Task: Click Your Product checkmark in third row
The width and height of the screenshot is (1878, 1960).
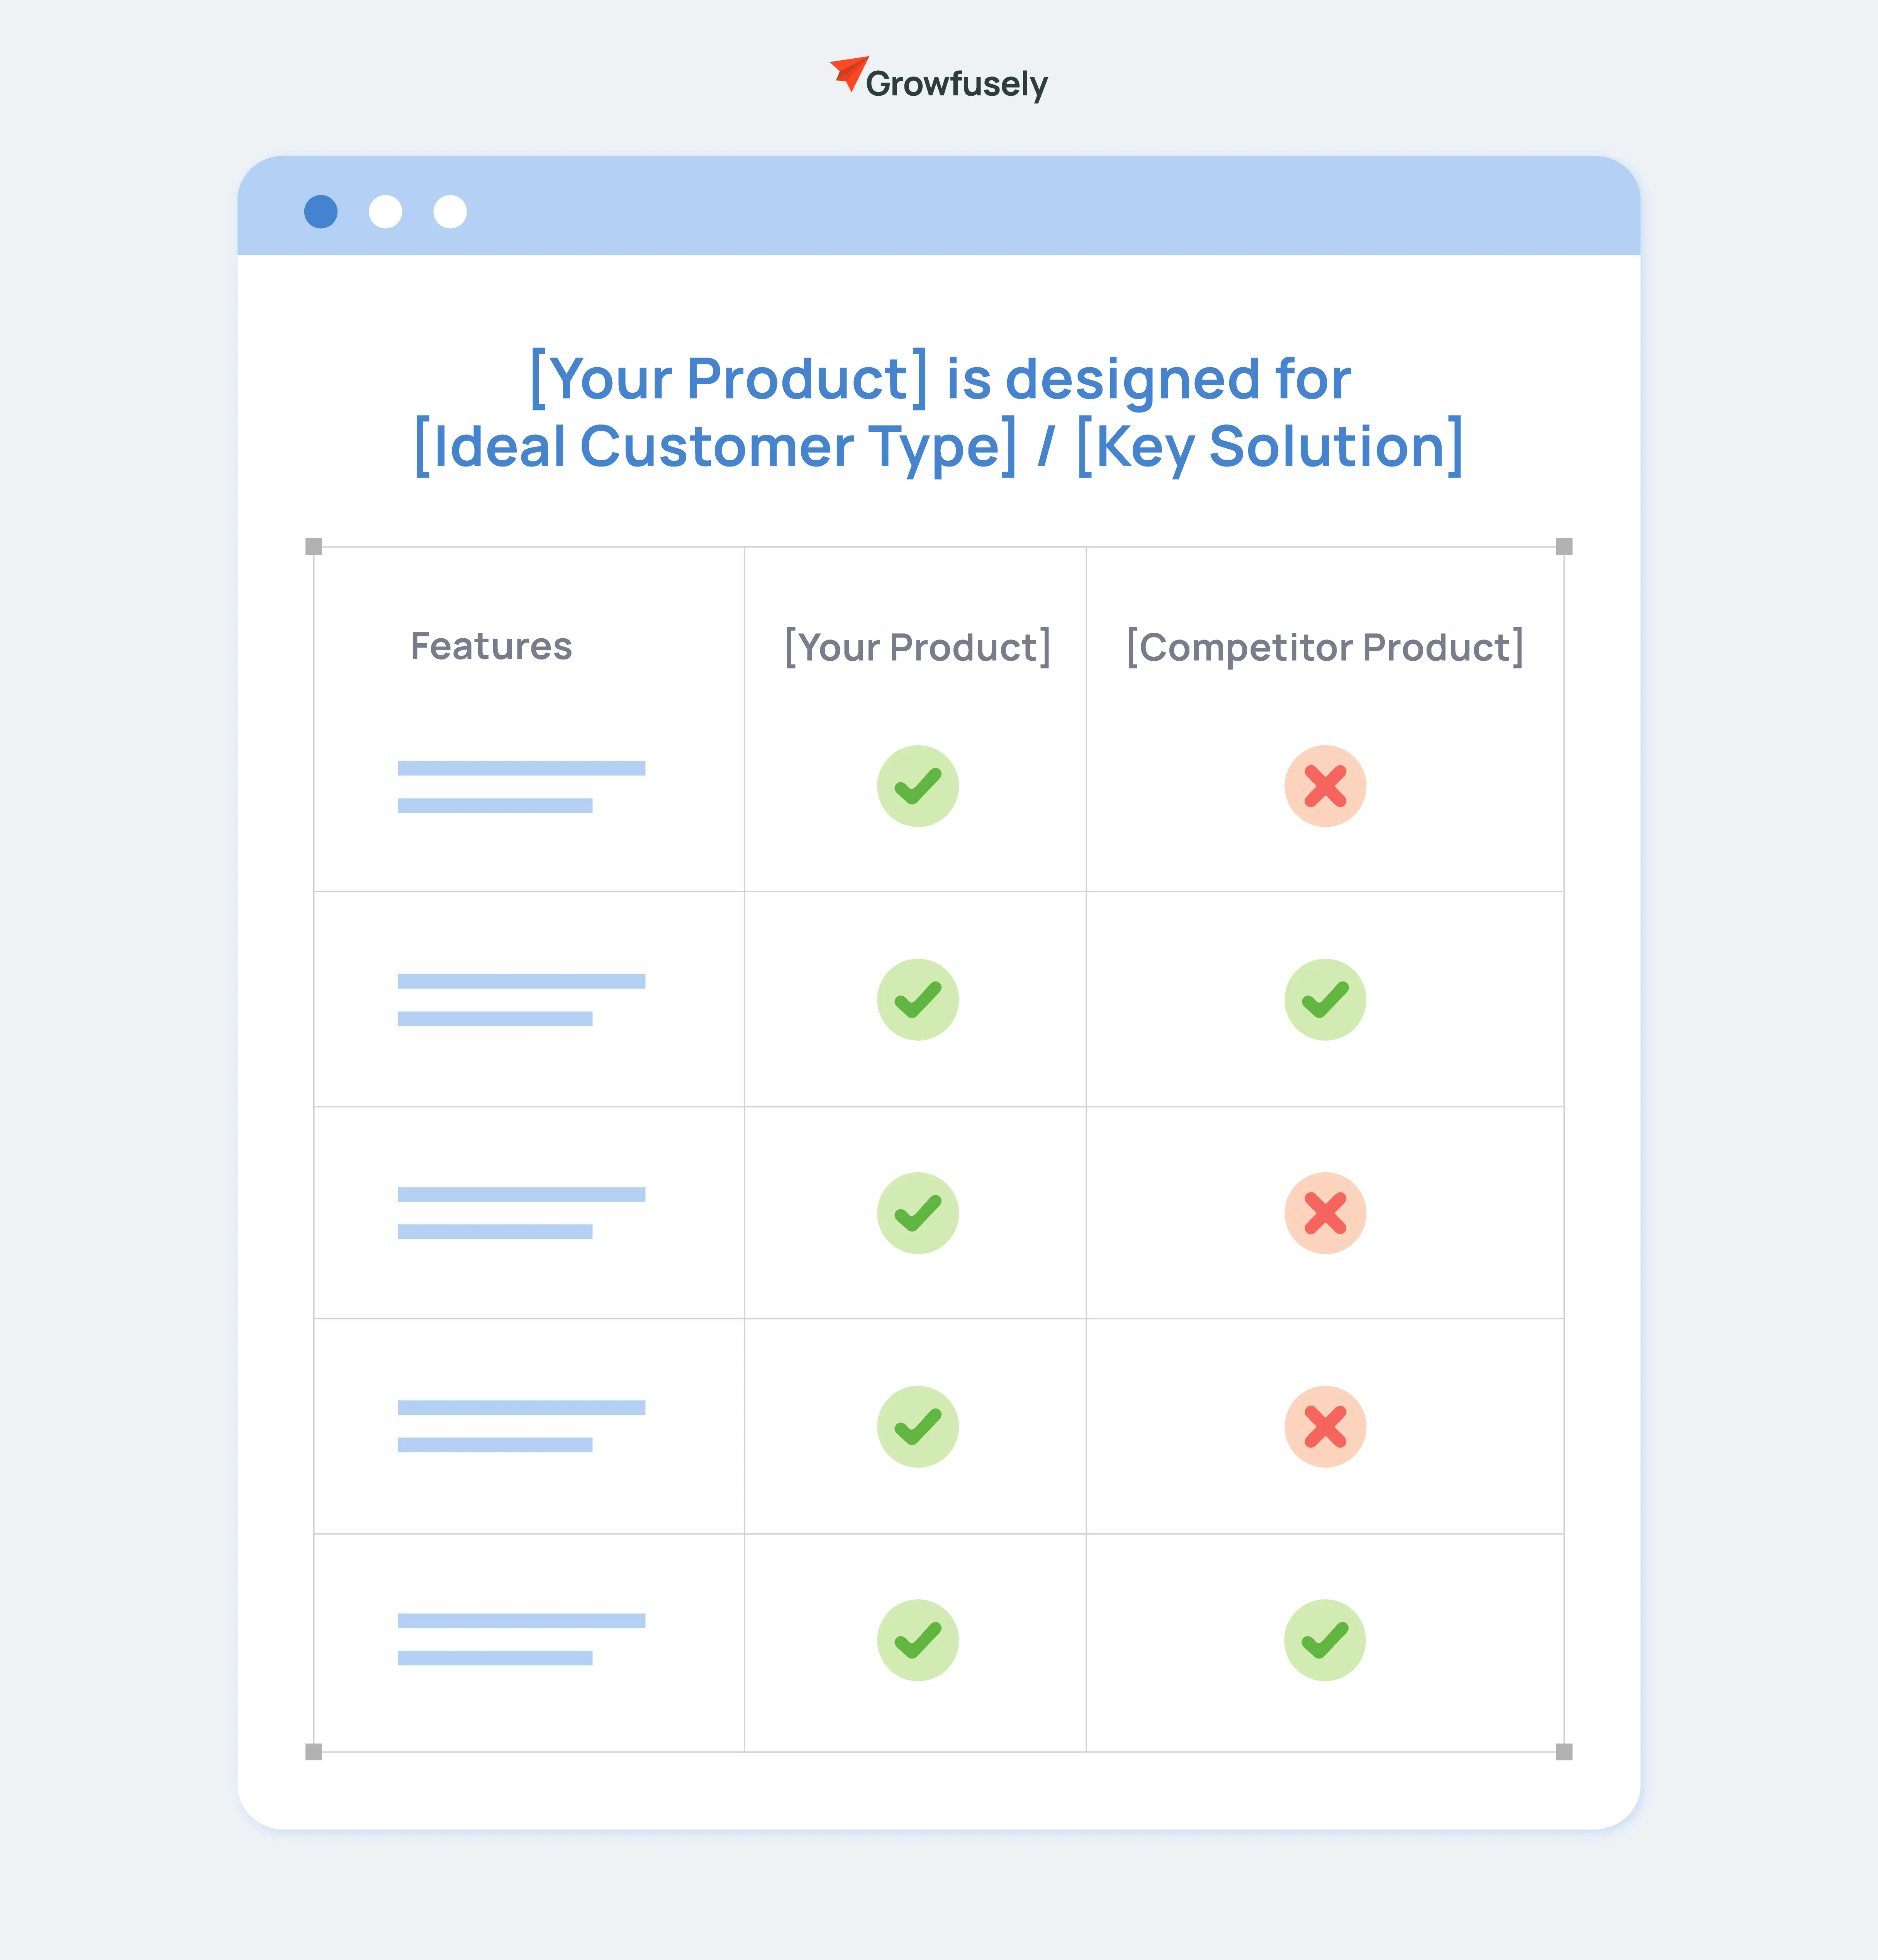Action: [917, 1213]
